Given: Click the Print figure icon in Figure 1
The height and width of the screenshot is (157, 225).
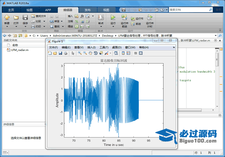Looking at the screenshot, I should (x=65, y=53).
